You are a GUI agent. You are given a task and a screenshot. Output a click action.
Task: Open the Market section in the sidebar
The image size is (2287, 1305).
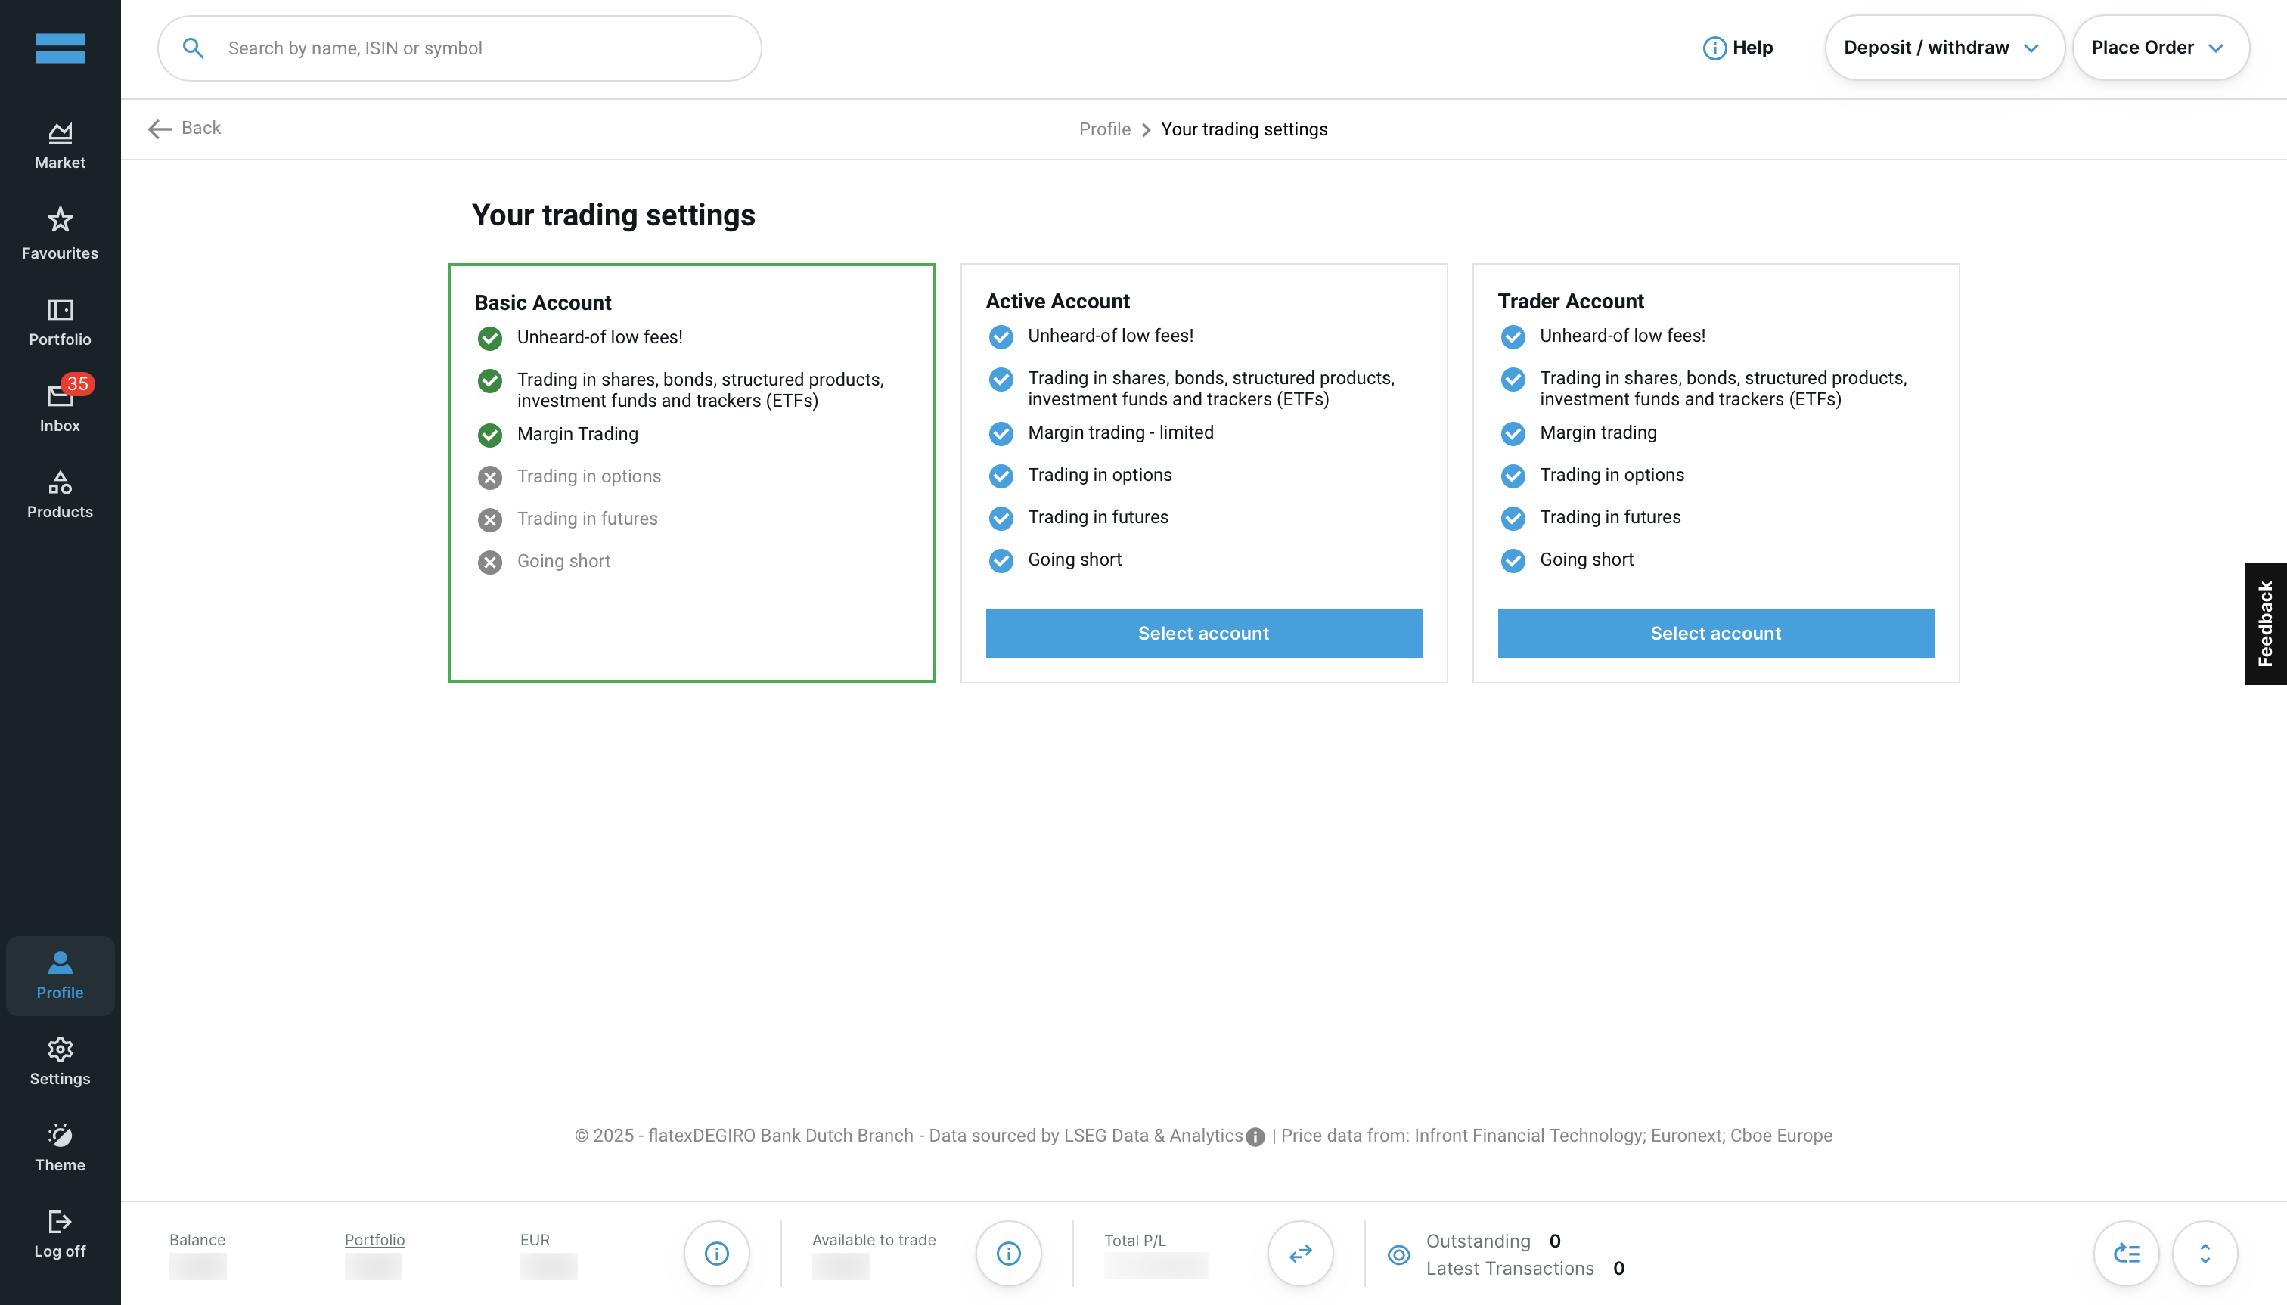tap(60, 145)
